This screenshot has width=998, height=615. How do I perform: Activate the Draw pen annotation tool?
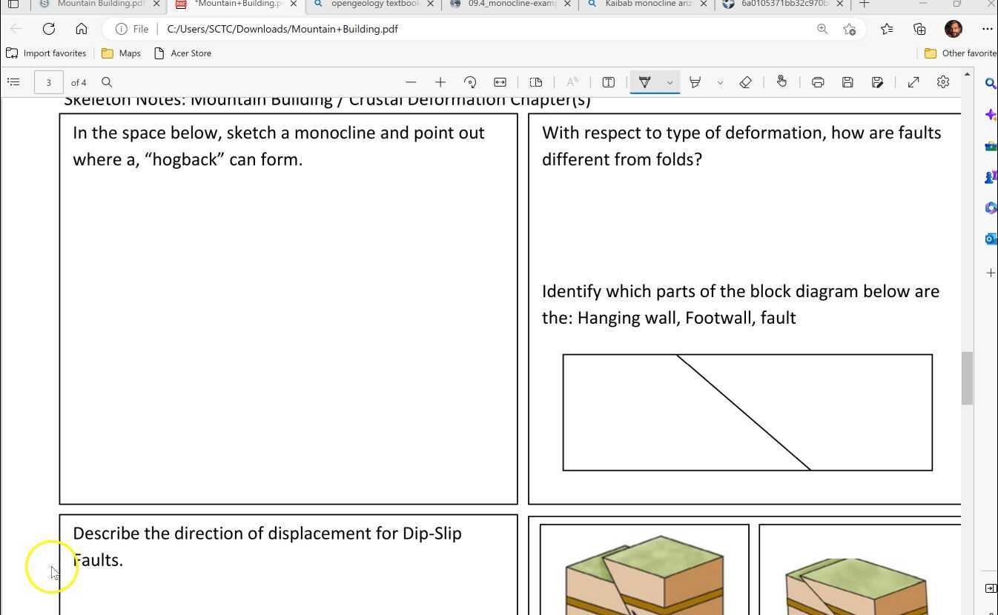point(644,82)
